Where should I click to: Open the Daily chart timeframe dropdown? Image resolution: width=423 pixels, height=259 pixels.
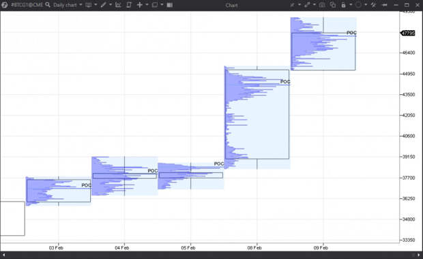[x=68, y=5]
